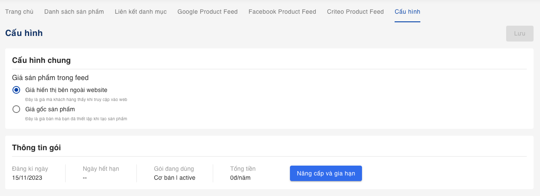The height and width of the screenshot is (196, 540).
Task: Switch to Danh sách sản phẩm tab
Action: [74, 12]
